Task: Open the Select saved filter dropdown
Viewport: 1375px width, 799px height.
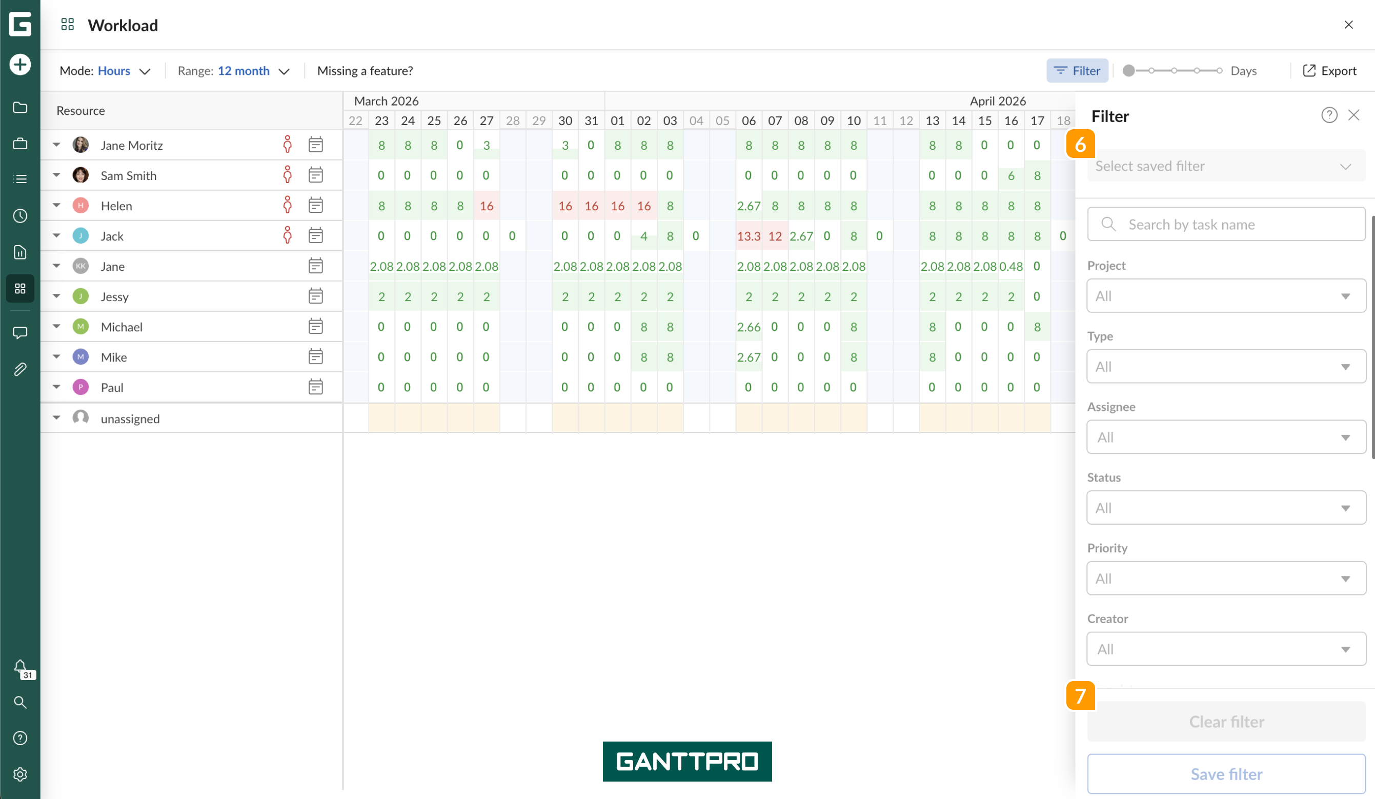Action: point(1226,166)
